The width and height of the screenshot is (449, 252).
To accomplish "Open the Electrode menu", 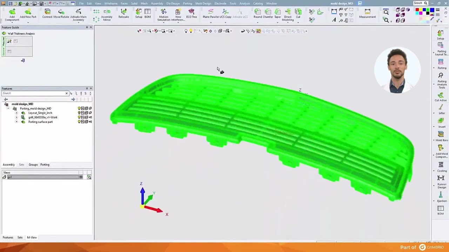I will pyautogui.click(x=220, y=3).
